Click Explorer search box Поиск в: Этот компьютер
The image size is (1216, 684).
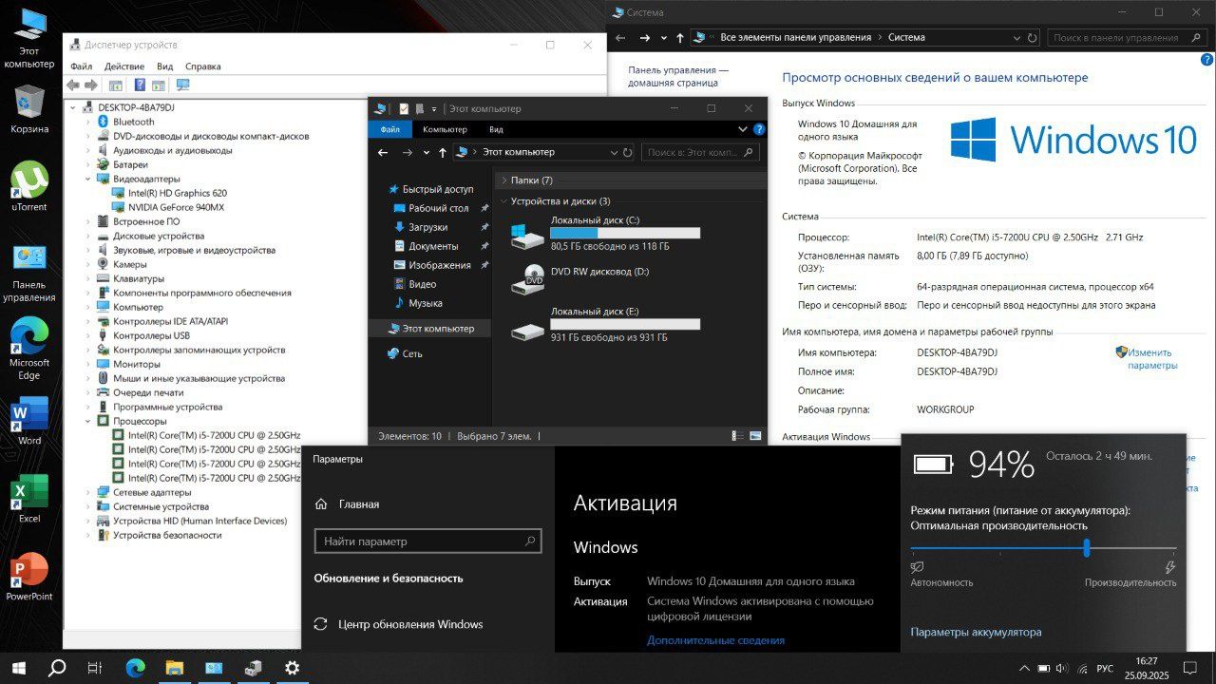(700, 152)
